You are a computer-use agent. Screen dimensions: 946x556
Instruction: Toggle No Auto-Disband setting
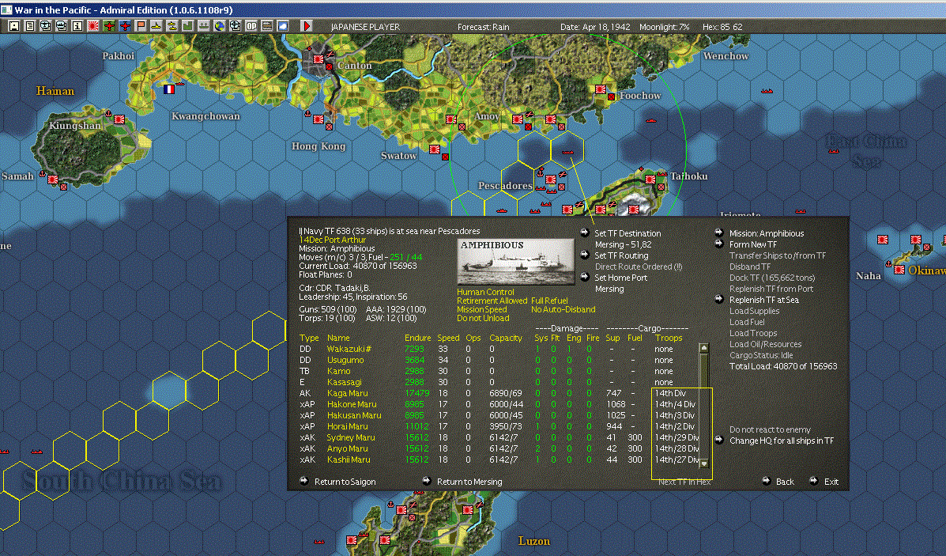pyautogui.click(x=563, y=309)
